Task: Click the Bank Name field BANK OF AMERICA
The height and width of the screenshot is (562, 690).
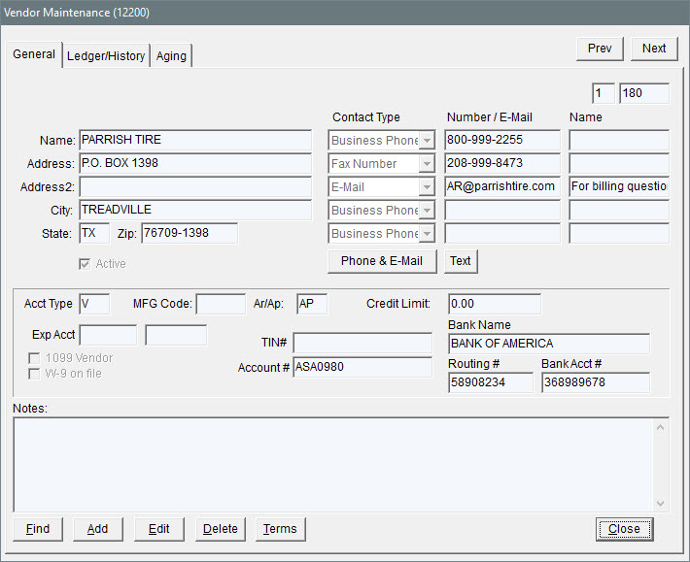Action: 549,344
